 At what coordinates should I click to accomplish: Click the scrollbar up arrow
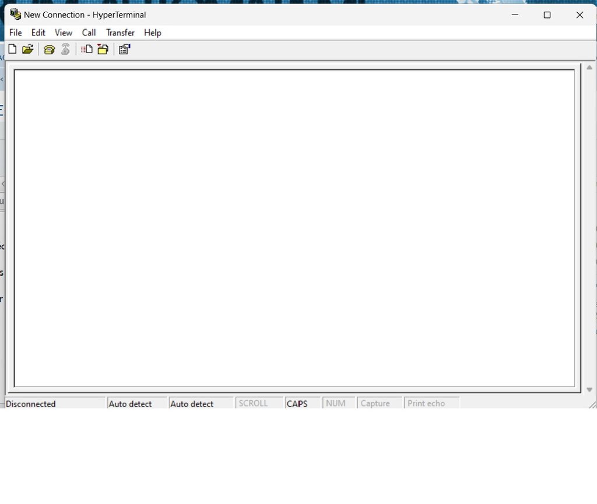pos(589,68)
